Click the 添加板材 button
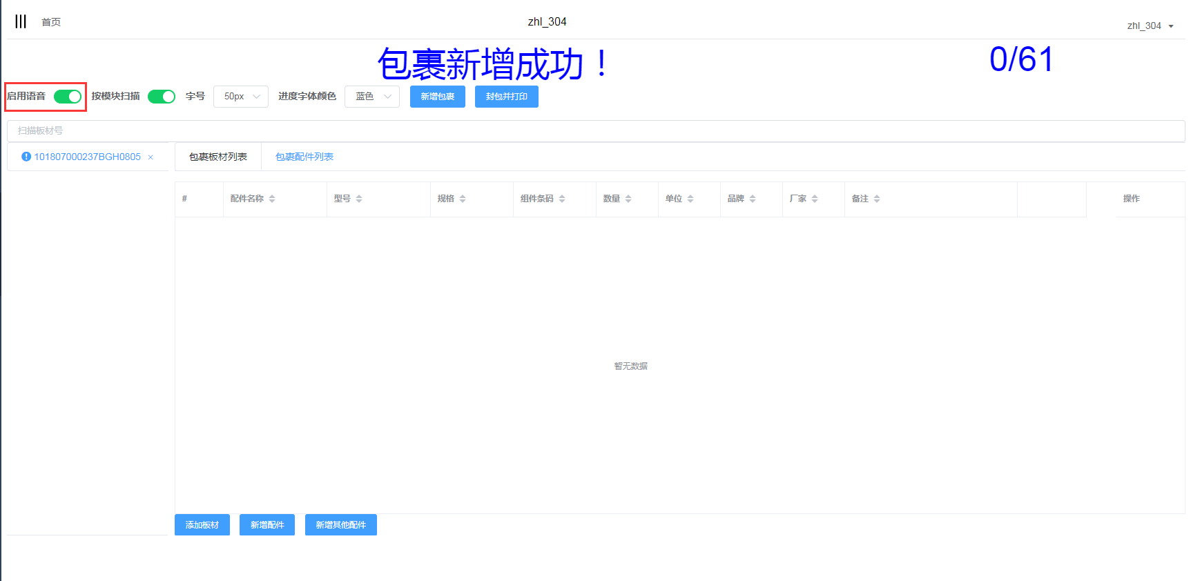The image size is (1191, 581). (202, 525)
